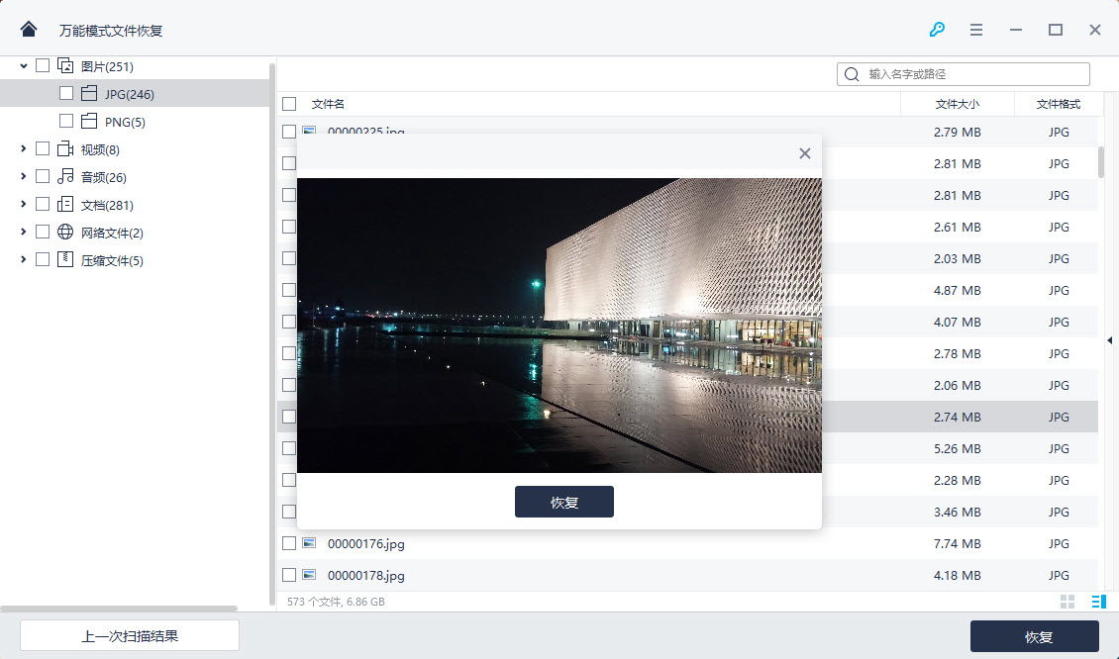Click 恢复 button in preview dialog
The height and width of the screenshot is (659, 1119).
pos(563,502)
